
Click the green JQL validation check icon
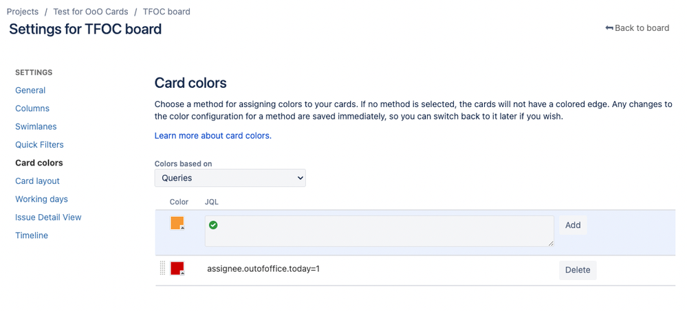213,224
